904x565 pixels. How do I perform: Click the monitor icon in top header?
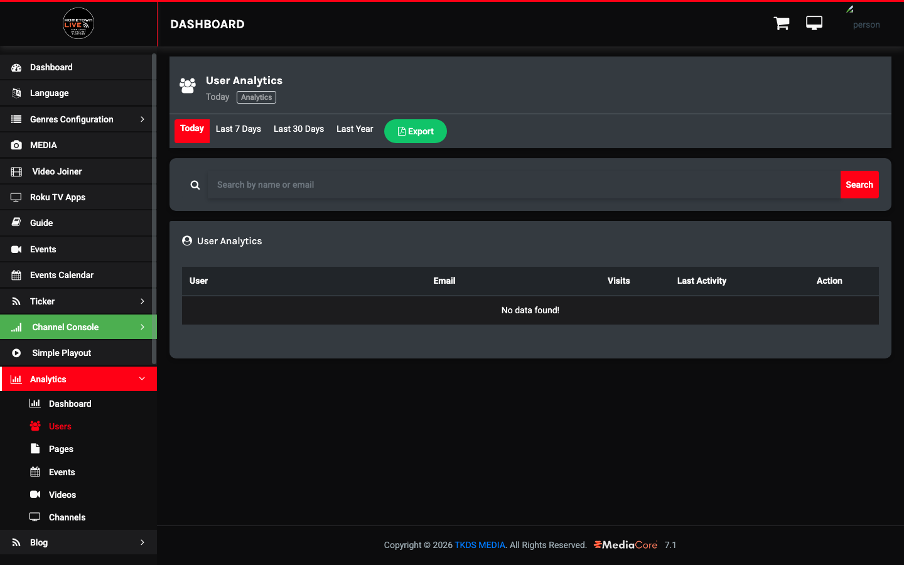point(814,23)
